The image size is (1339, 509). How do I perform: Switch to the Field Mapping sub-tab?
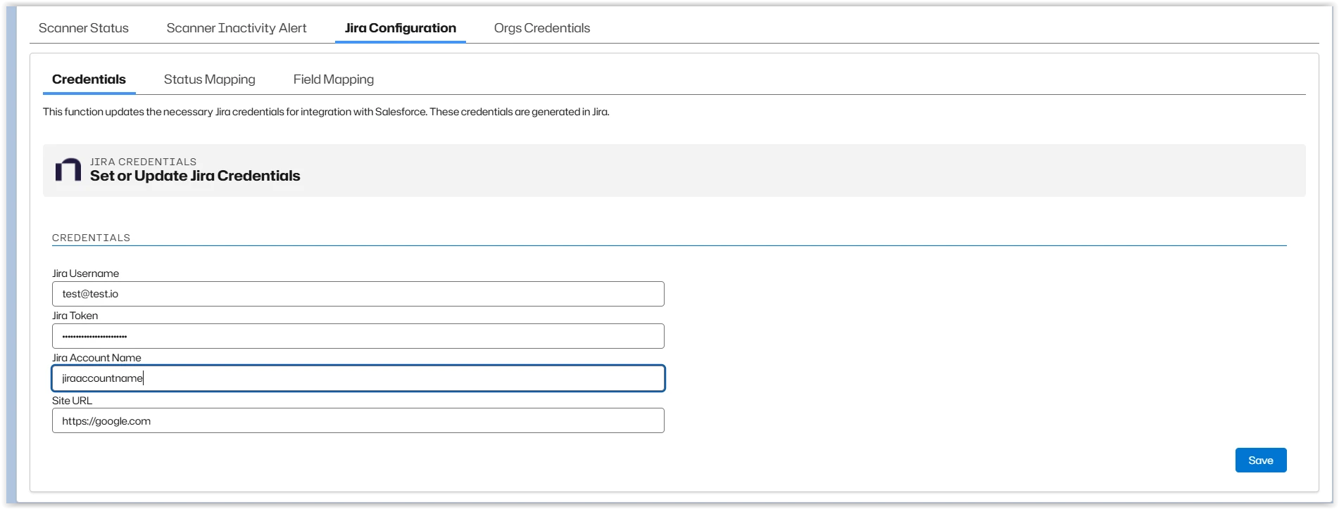point(333,79)
